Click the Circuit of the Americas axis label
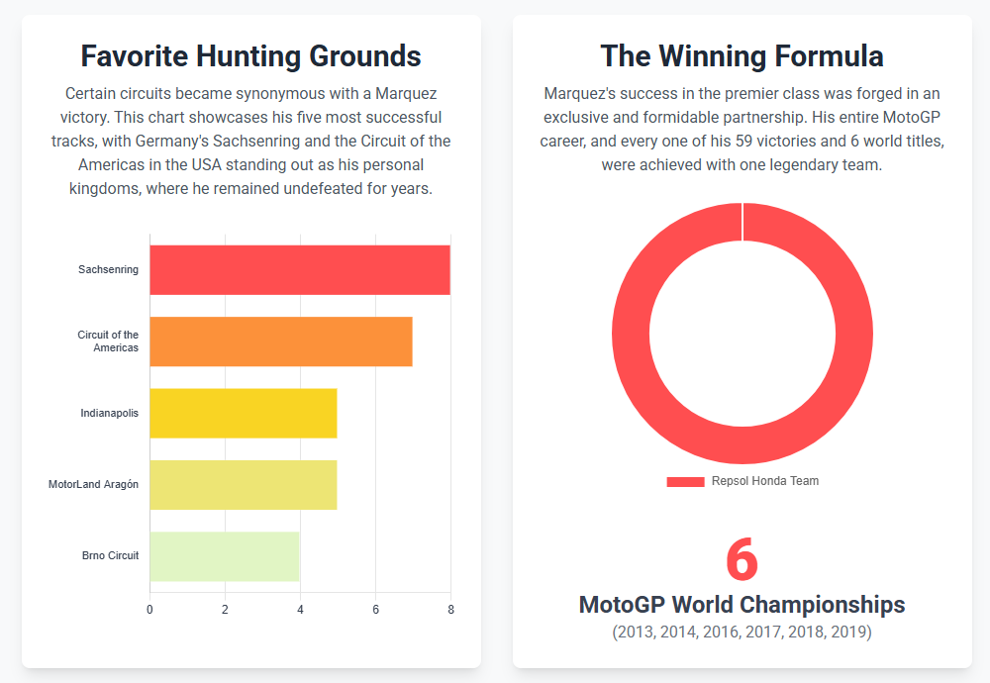 click(109, 341)
